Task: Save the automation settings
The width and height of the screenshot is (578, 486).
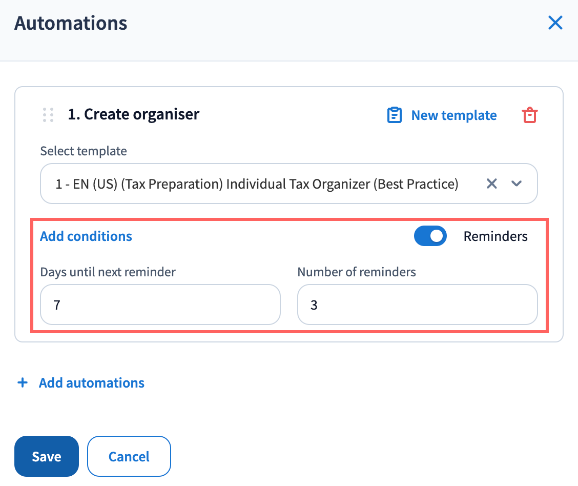Action: (x=47, y=456)
